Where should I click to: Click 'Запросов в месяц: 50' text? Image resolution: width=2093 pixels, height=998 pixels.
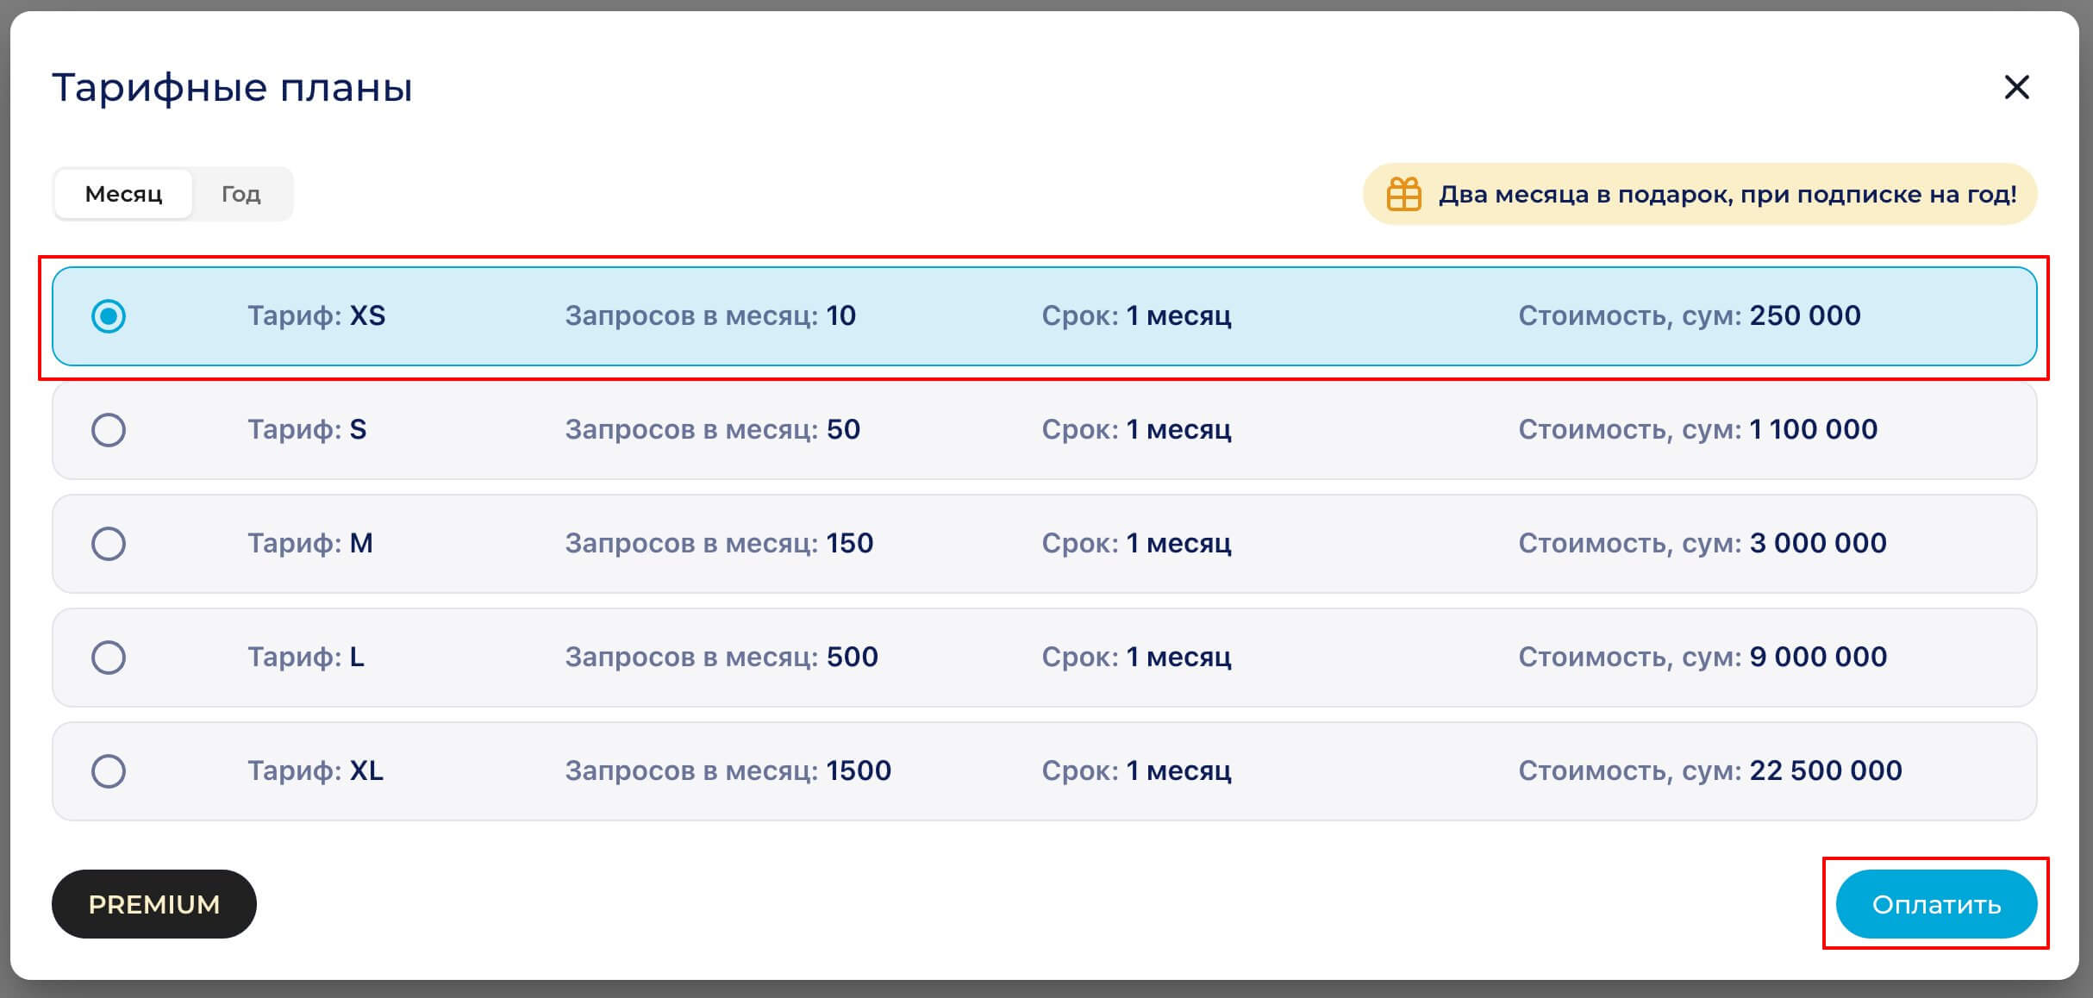pyautogui.click(x=713, y=430)
